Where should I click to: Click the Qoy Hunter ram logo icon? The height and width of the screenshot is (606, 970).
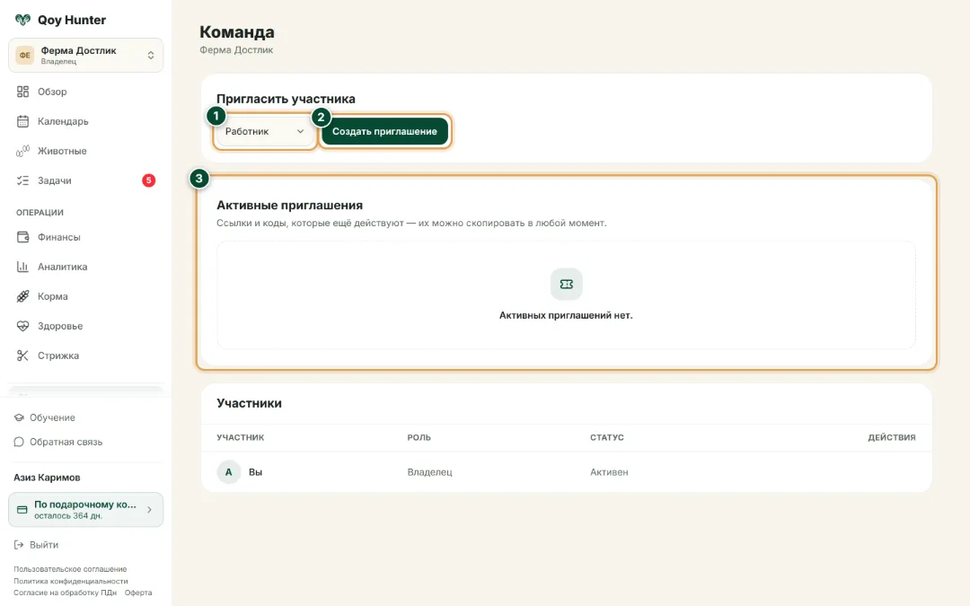click(22, 20)
